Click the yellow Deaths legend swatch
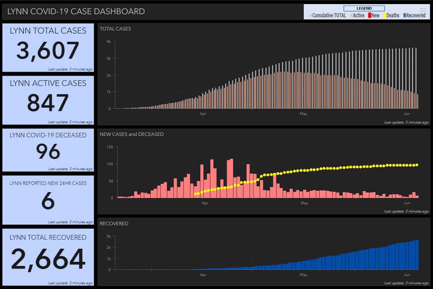 384,15
